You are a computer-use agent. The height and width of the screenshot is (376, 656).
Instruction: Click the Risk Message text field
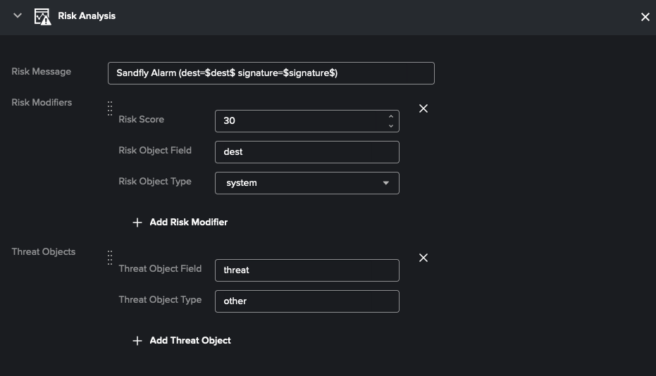tap(271, 73)
